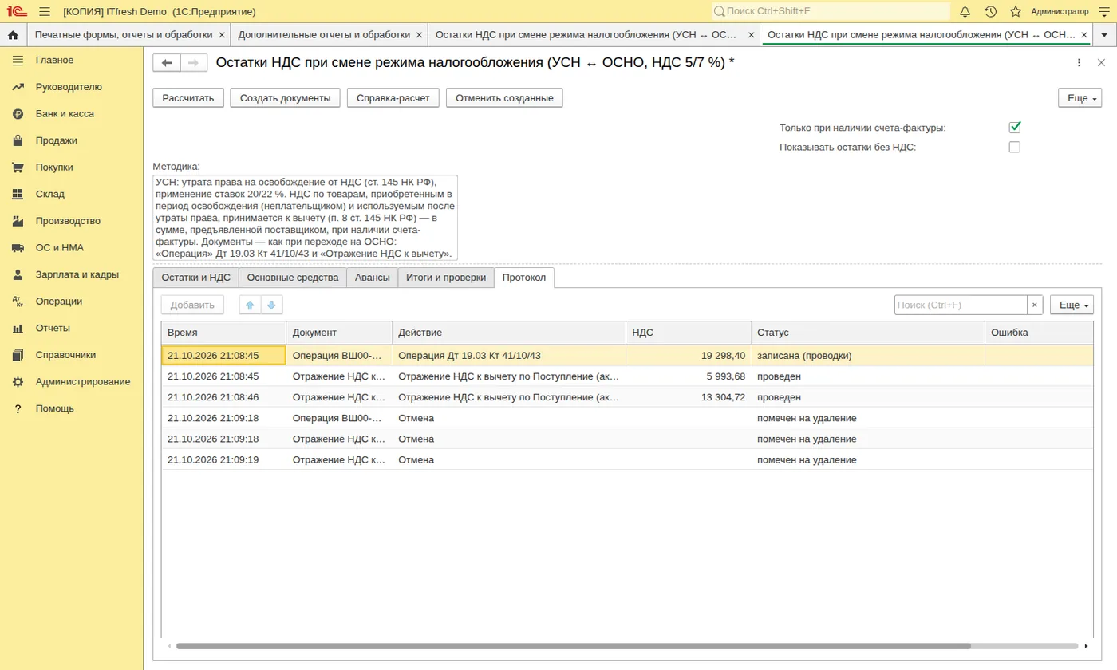Close the Печатные формы, отчеты и обработки tab
Screen dimensions: 1117x670
click(x=222, y=35)
